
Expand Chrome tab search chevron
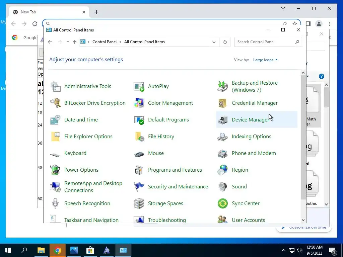(283, 8)
